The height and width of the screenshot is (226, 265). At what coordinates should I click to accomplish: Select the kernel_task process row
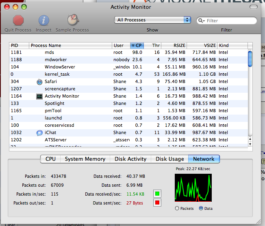click(x=128, y=74)
